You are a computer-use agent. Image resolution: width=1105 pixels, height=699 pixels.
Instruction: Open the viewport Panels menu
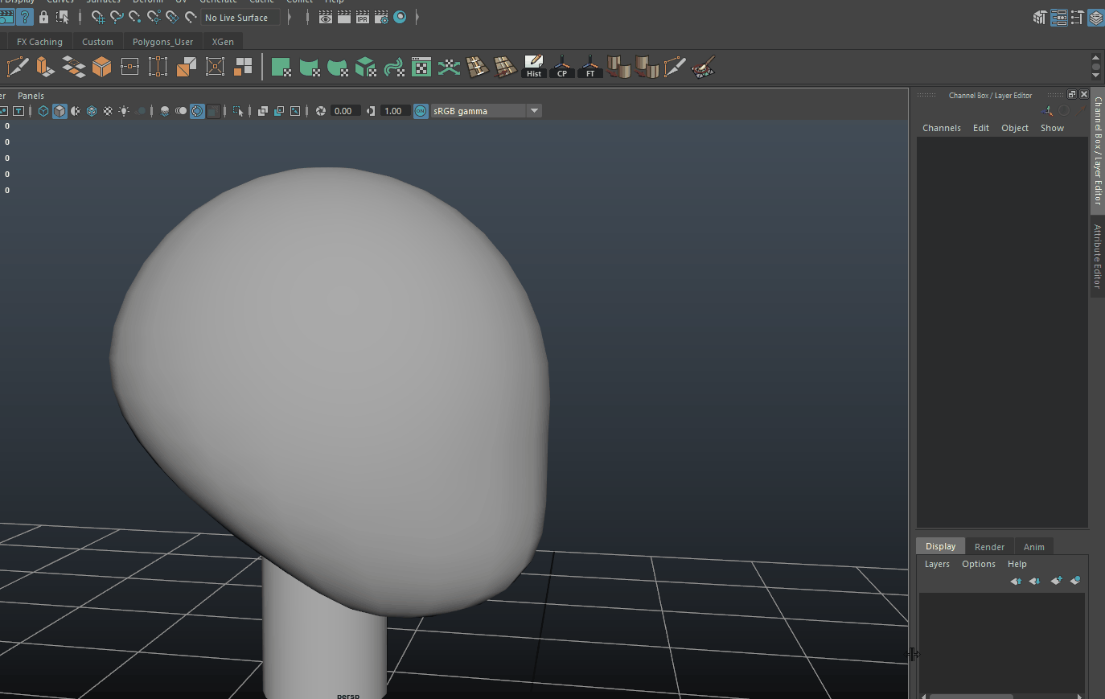pos(31,96)
